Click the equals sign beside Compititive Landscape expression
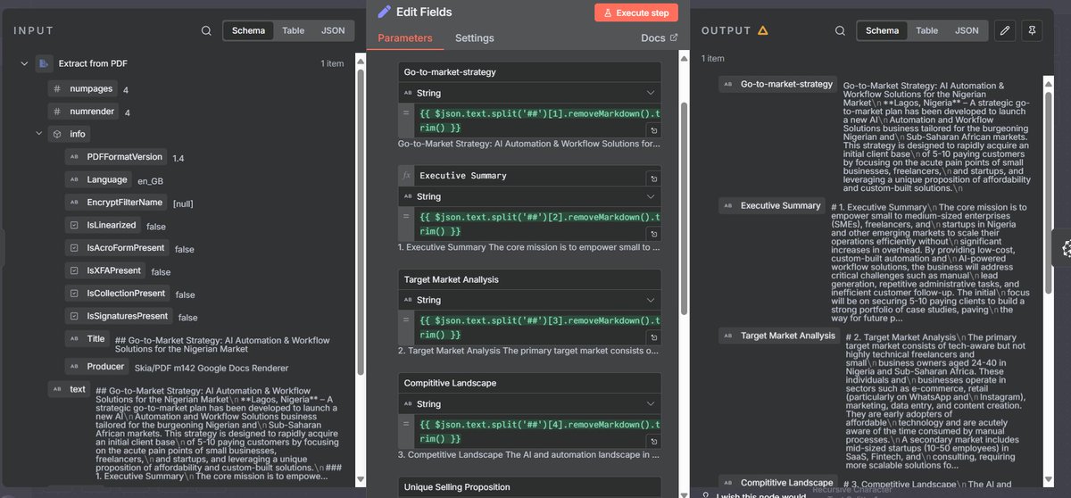This screenshot has width=1071, height=498. click(x=406, y=425)
